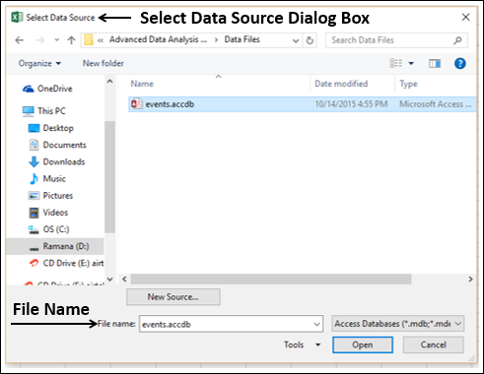
Task: Expand the address bar history dropdown
Action: (296, 40)
